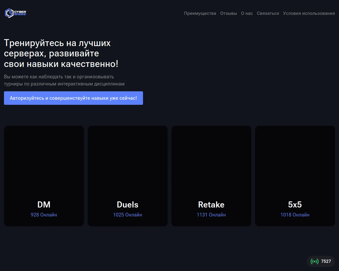The width and height of the screenshot is (339, 271).
Task: Click the 1025 Онлайн label under Duels
Action: pos(127,215)
